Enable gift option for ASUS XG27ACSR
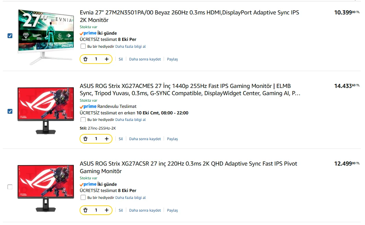 click(83, 198)
